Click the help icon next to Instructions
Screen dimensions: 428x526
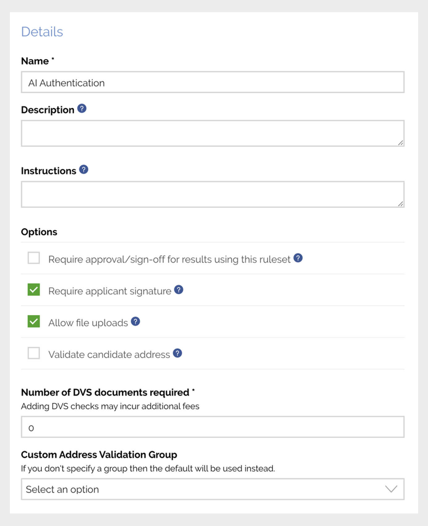click(83, 170)
